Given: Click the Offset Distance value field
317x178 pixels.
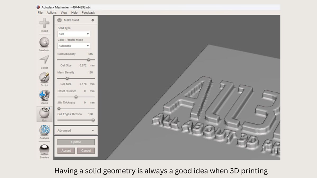Looking at the screenshot, I should 85,91.
